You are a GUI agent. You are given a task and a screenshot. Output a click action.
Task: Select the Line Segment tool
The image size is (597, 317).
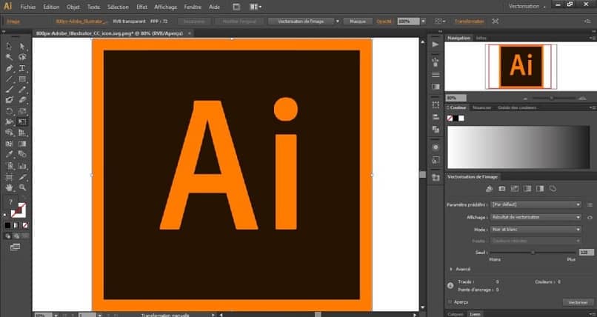9,79
